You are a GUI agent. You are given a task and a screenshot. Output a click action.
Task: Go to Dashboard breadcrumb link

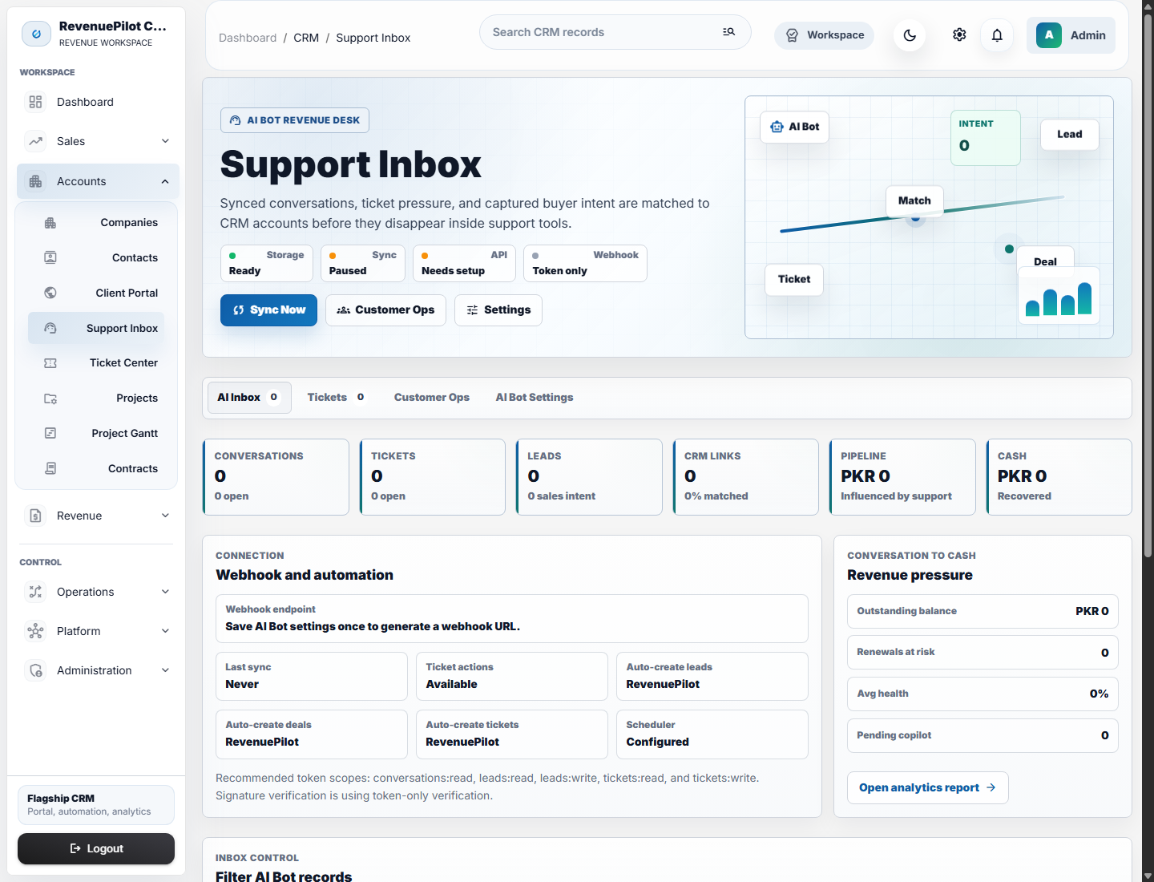[x=248, y=38]
